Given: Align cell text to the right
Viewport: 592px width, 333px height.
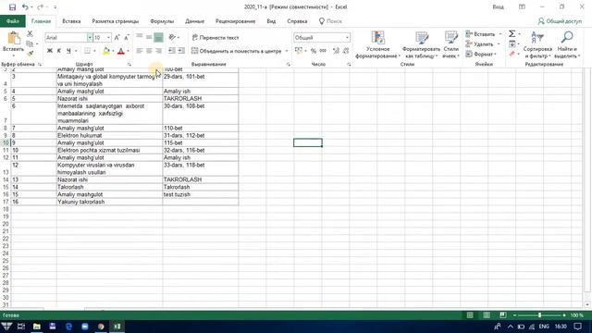Looking at the screenshot, I should point(158,51).
